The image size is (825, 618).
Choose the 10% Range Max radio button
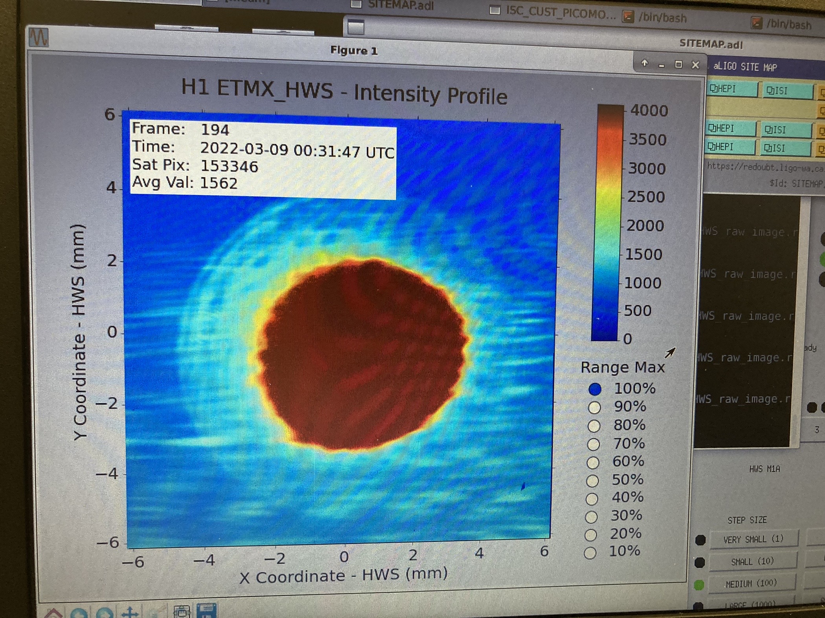pyautogui.click(x=590, y=553)
